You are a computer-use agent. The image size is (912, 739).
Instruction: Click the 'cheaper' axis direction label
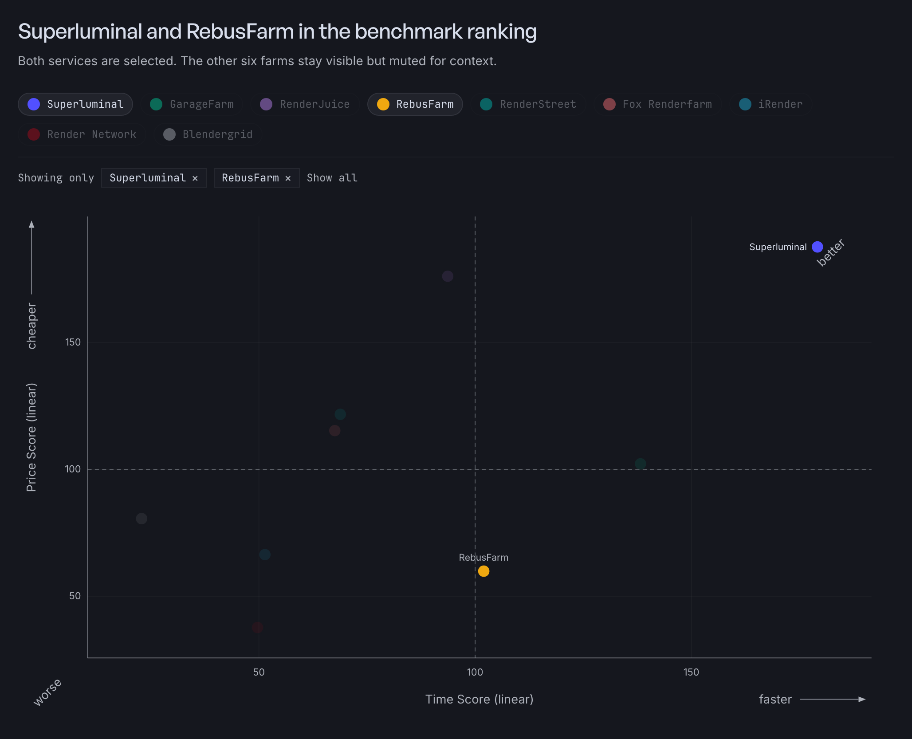31,326
